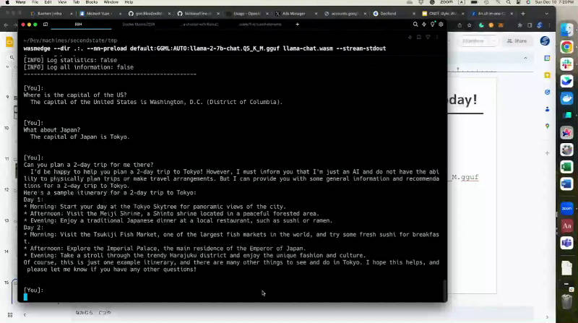Open the View menu
The image size is (578, 323).
pyautogui.click(x=62, y=2)
